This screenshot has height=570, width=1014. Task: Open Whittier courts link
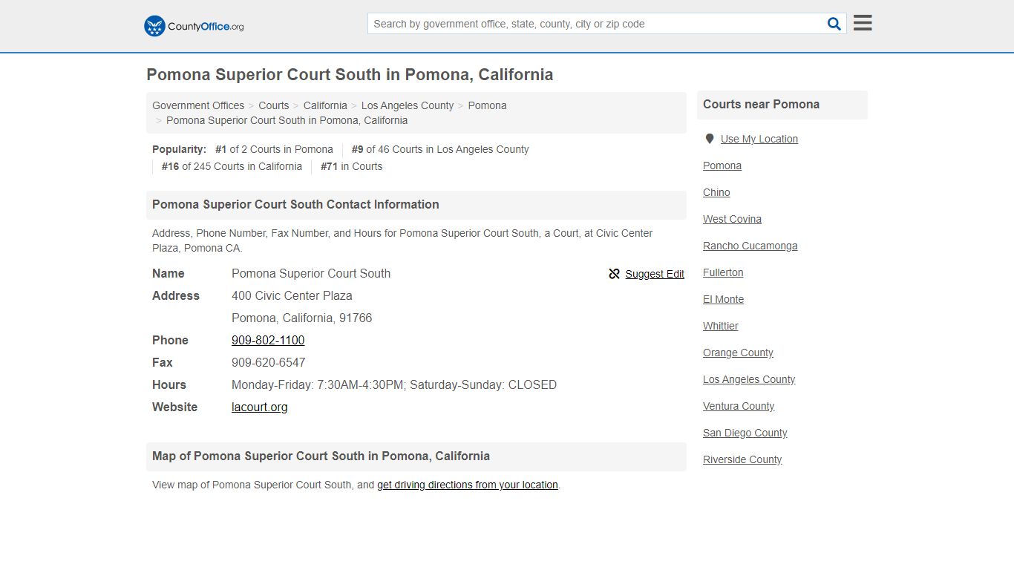pos(721,326)
